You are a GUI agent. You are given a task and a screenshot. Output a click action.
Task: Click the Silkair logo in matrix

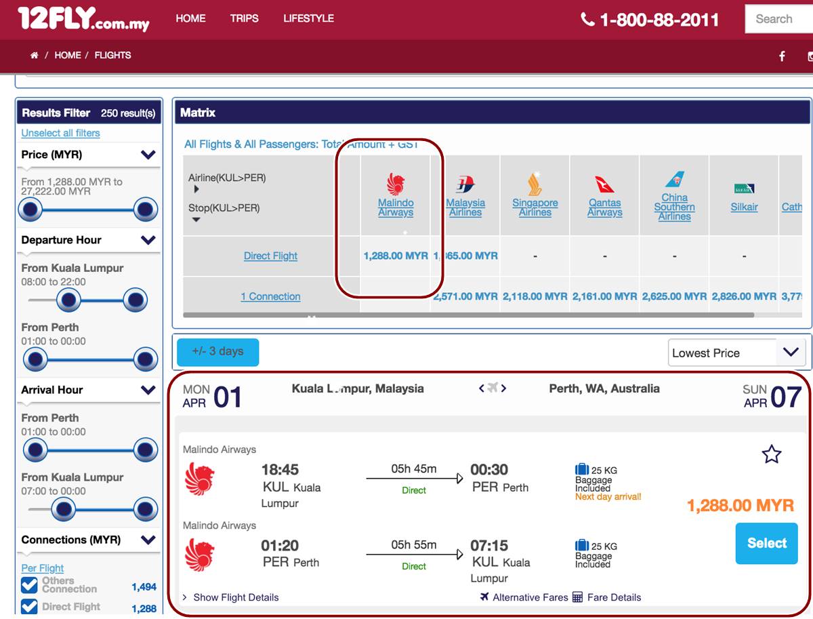pos(744,188)
